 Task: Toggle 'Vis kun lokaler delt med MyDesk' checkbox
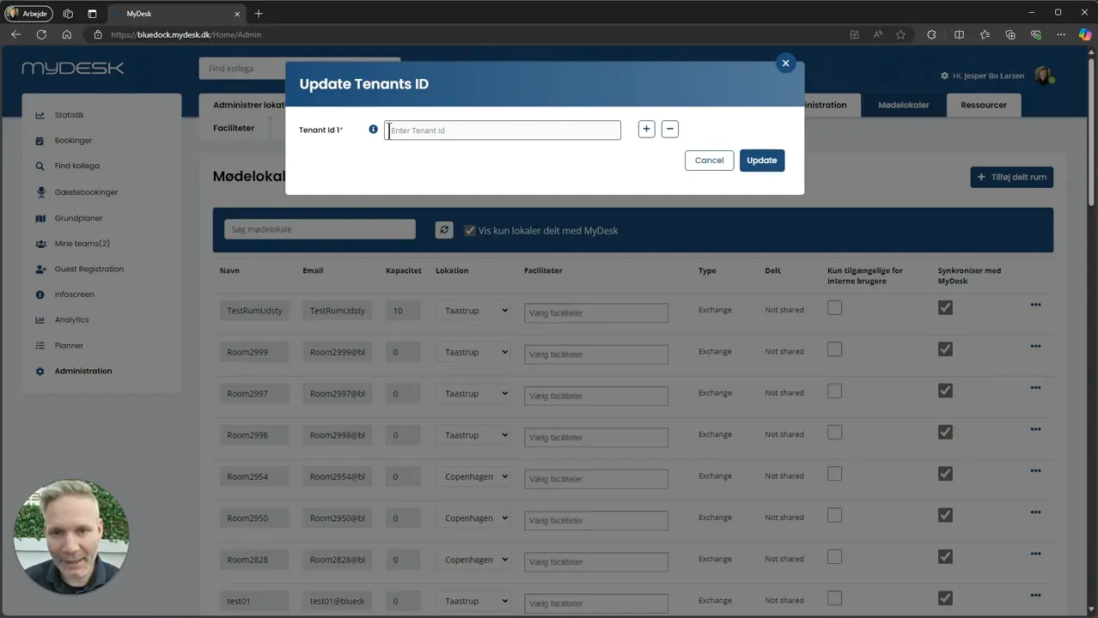[470, 230]
